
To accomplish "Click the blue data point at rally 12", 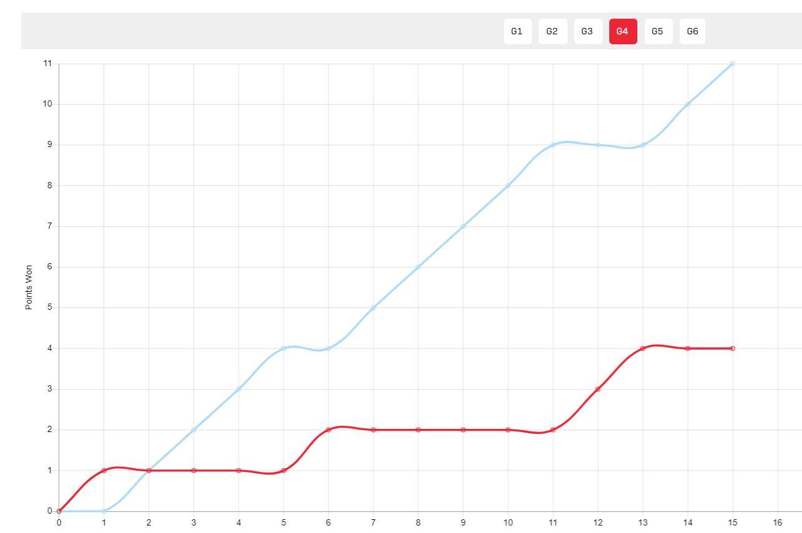I will 597,145.
